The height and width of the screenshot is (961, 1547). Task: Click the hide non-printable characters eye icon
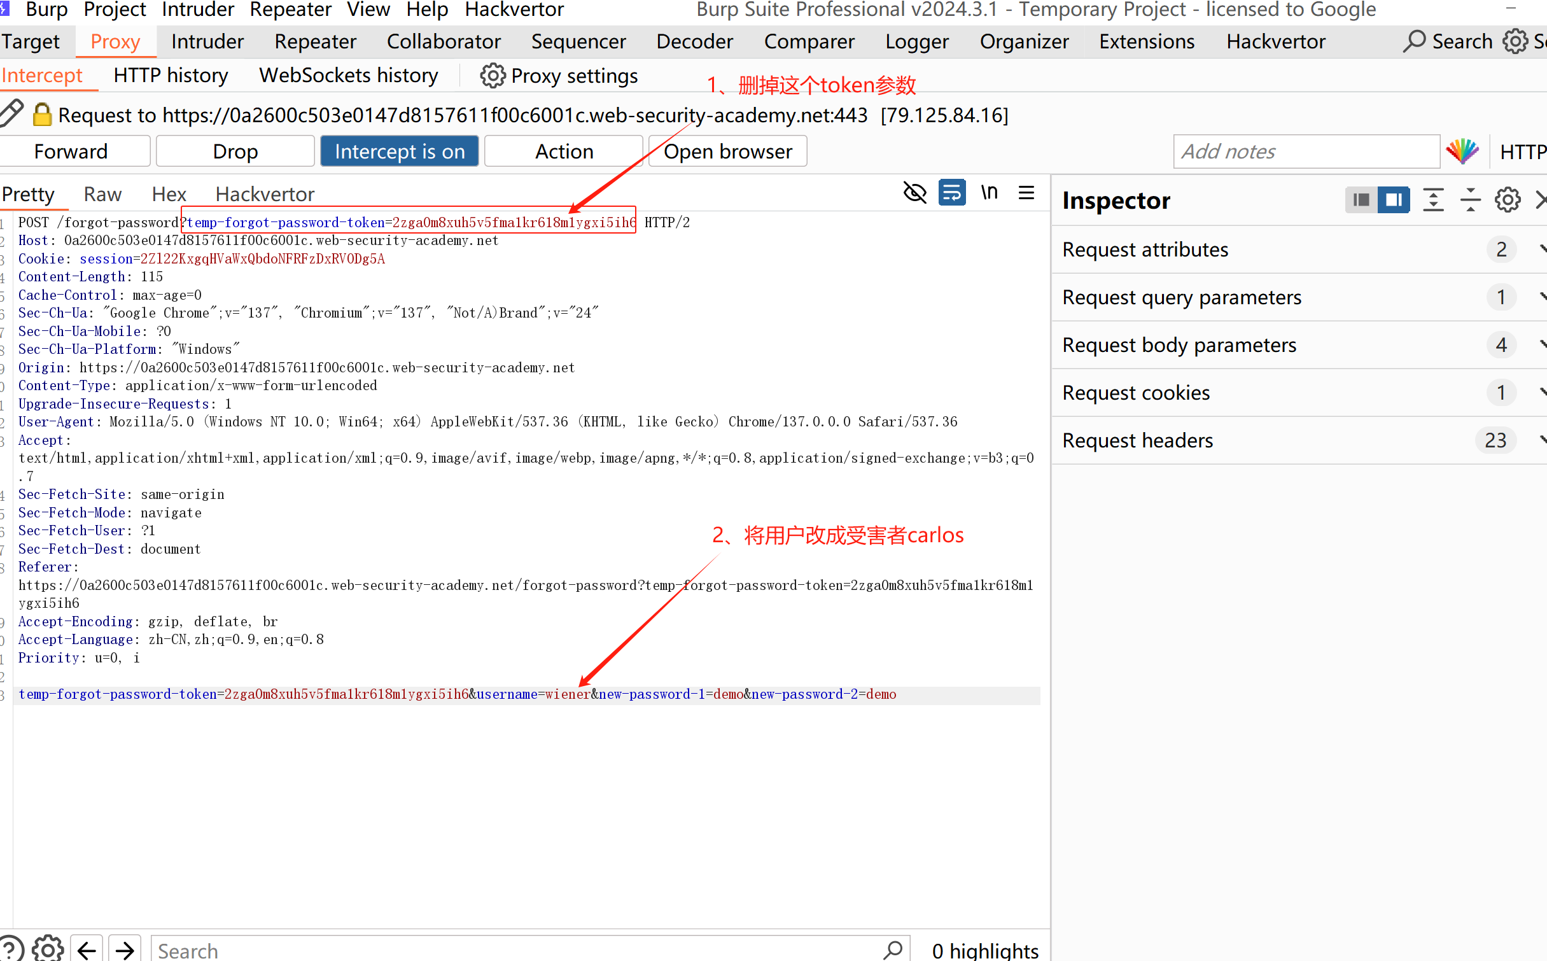click(x=914, y=193)
